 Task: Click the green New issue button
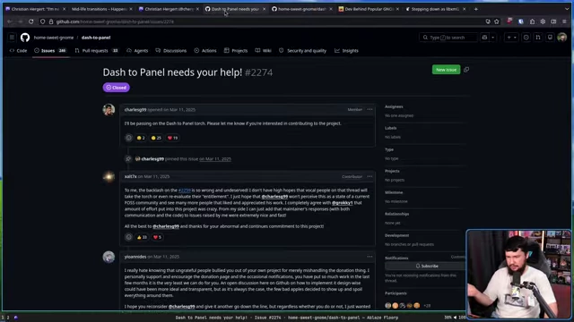pyautogui.click(x=446, y=70)
